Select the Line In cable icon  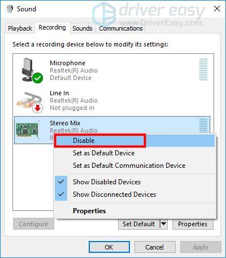click(28, 100)
